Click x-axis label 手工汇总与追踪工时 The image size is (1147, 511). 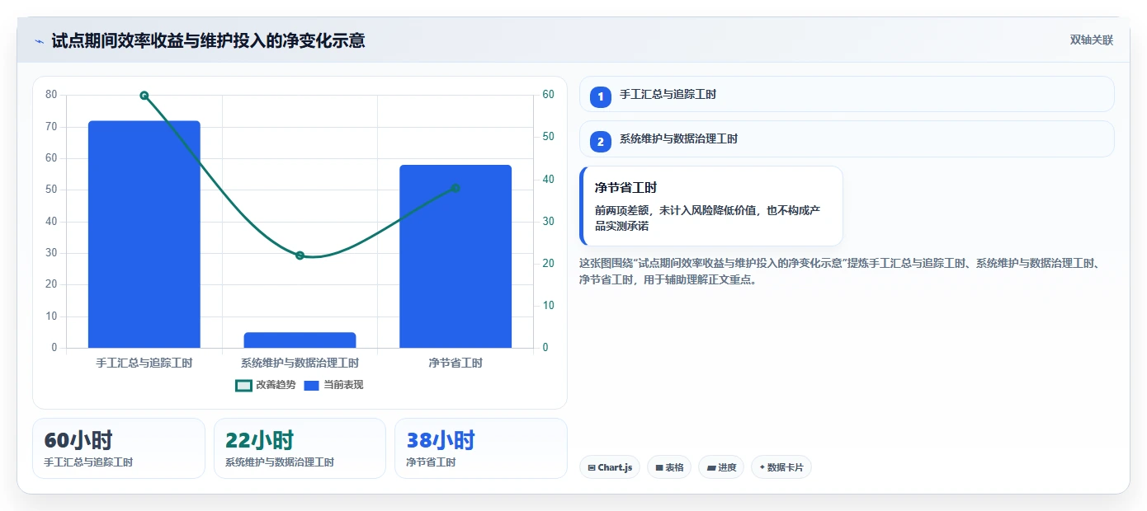pyautogui.click(x=144, y=363)
